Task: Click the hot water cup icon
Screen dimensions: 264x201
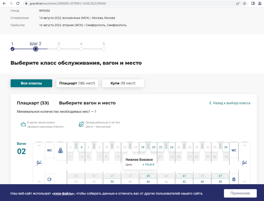Action: click(49, 179)
